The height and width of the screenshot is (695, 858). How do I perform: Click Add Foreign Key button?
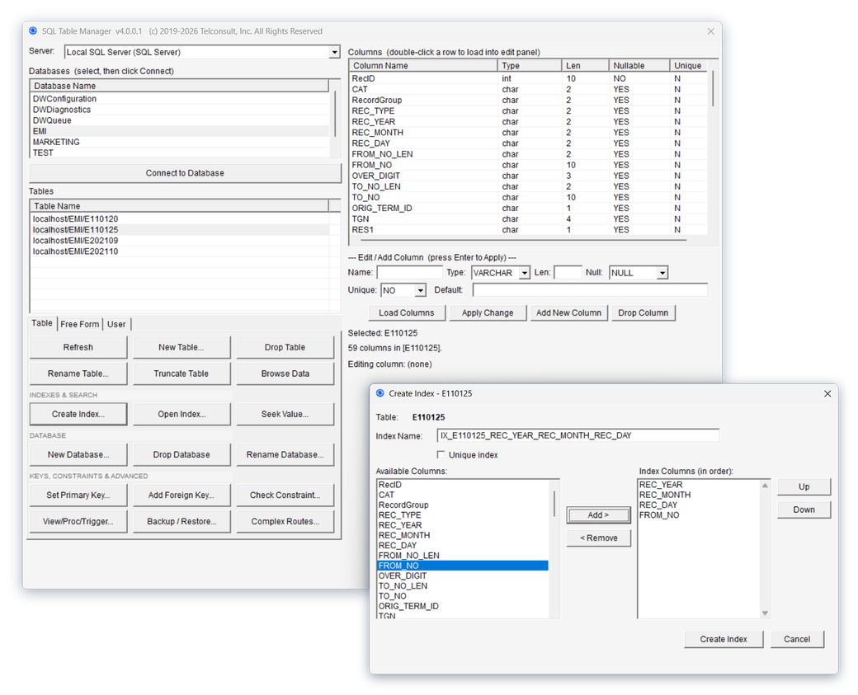181,495
